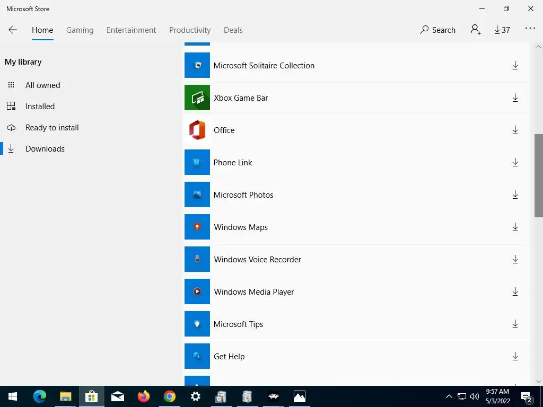
Task: Click the Microsoft Tips name
Action: tap(238, 324)
